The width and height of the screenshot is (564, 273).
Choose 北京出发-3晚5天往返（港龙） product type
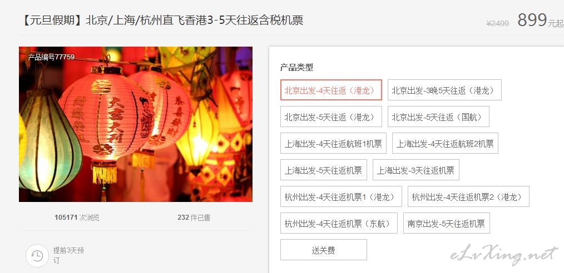444,90
